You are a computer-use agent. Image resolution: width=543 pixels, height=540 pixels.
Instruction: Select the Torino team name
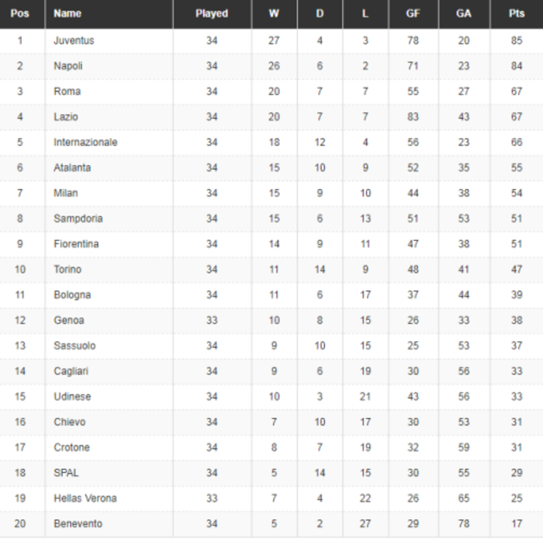(68, 269)
